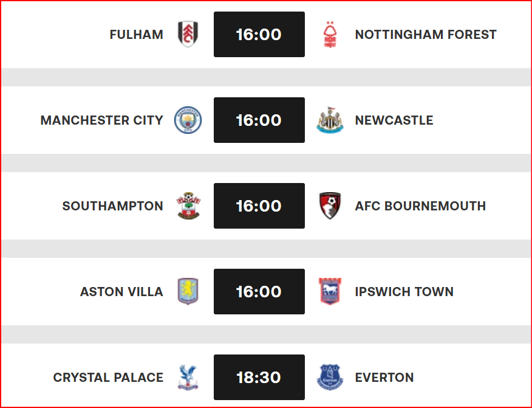Click the Fulham club crest
The width and height of the screenshot is (532, 408).
(x=188, y=35)
